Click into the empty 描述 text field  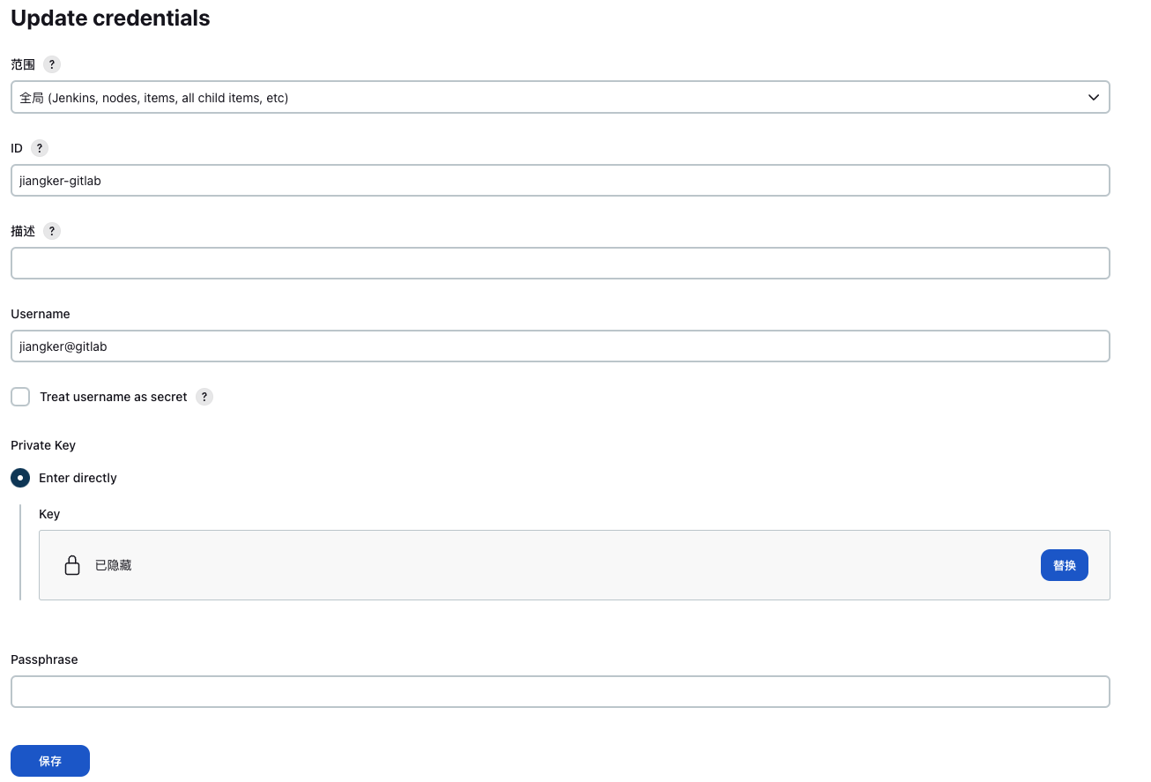click(560, 264)
